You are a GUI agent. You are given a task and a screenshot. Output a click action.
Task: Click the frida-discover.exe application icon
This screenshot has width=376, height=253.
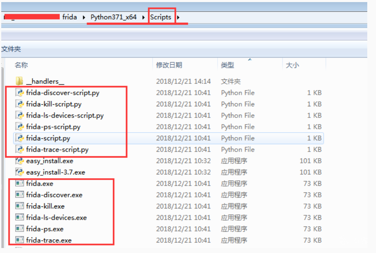(20, 194)
